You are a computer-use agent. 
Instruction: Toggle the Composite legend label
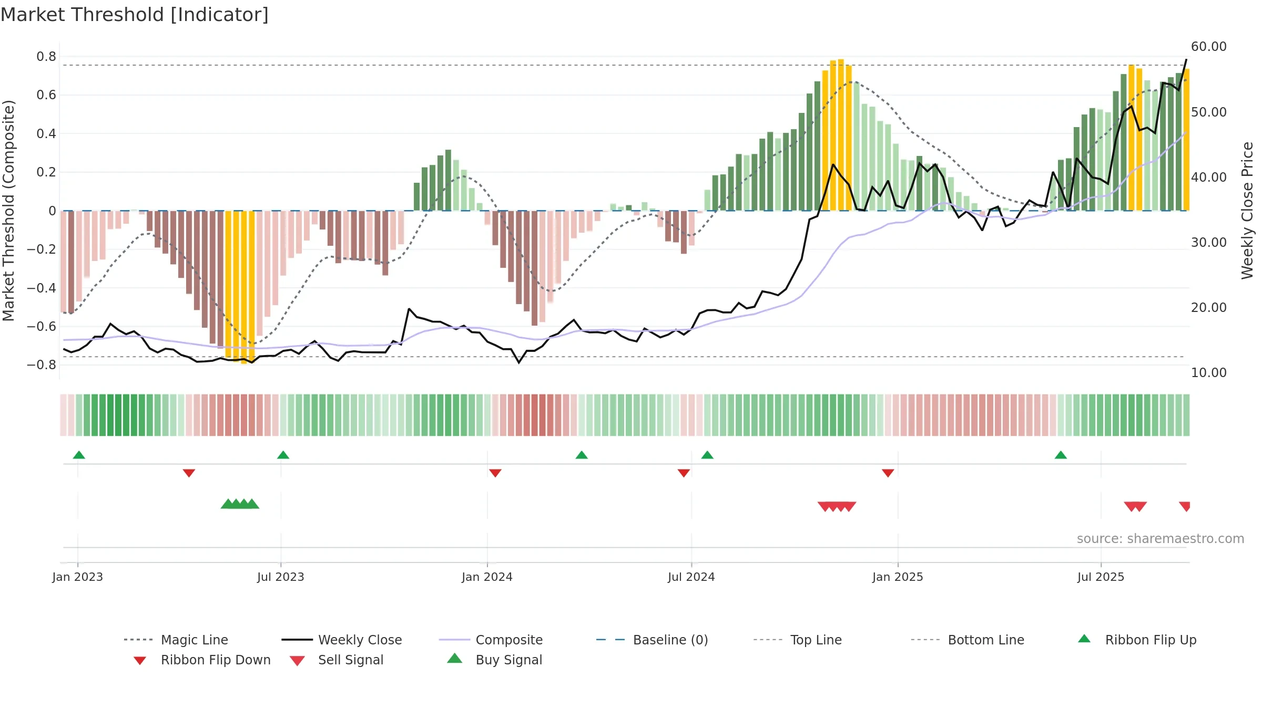pos(509,640)
